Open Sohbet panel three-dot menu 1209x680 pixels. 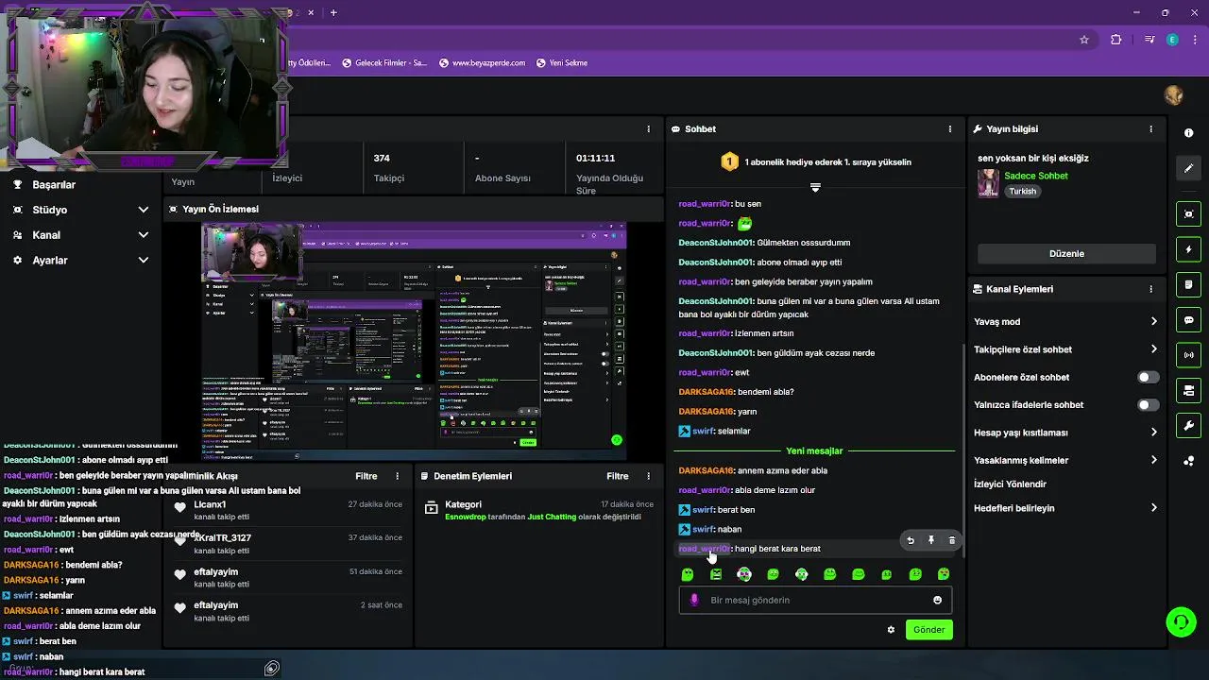[x=950, y=128]
